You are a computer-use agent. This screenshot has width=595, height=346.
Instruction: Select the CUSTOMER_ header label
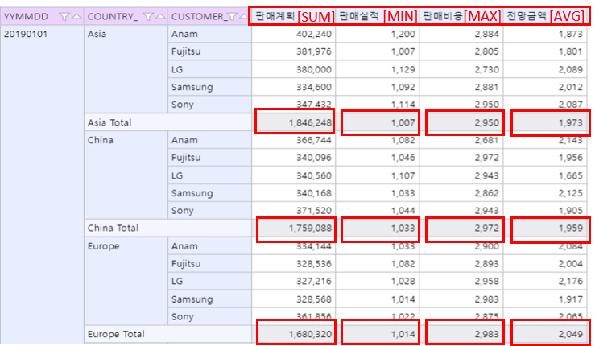click(x=199, y=17)
